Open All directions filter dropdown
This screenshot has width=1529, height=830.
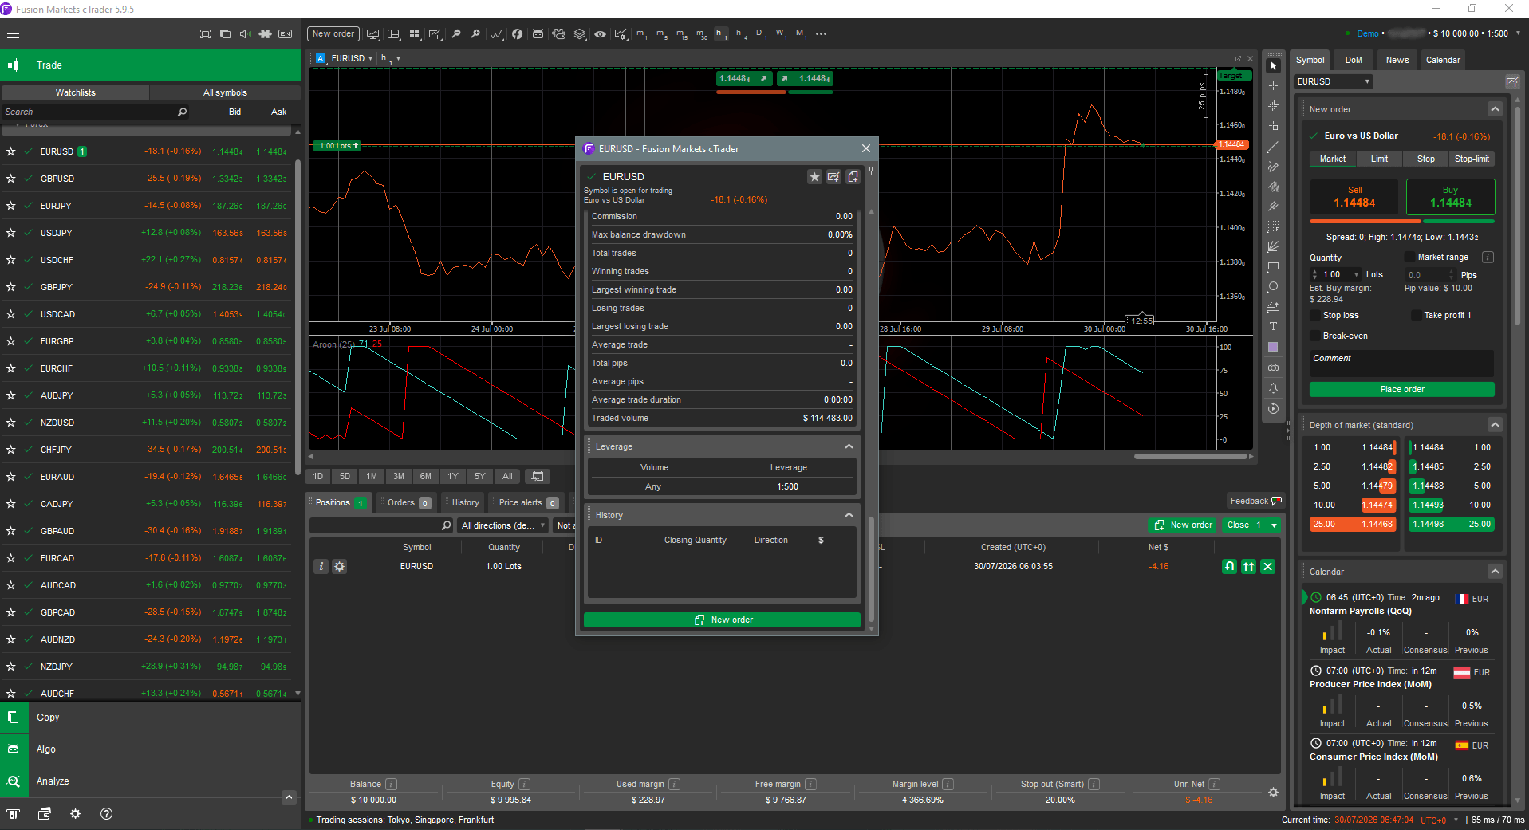502,525
